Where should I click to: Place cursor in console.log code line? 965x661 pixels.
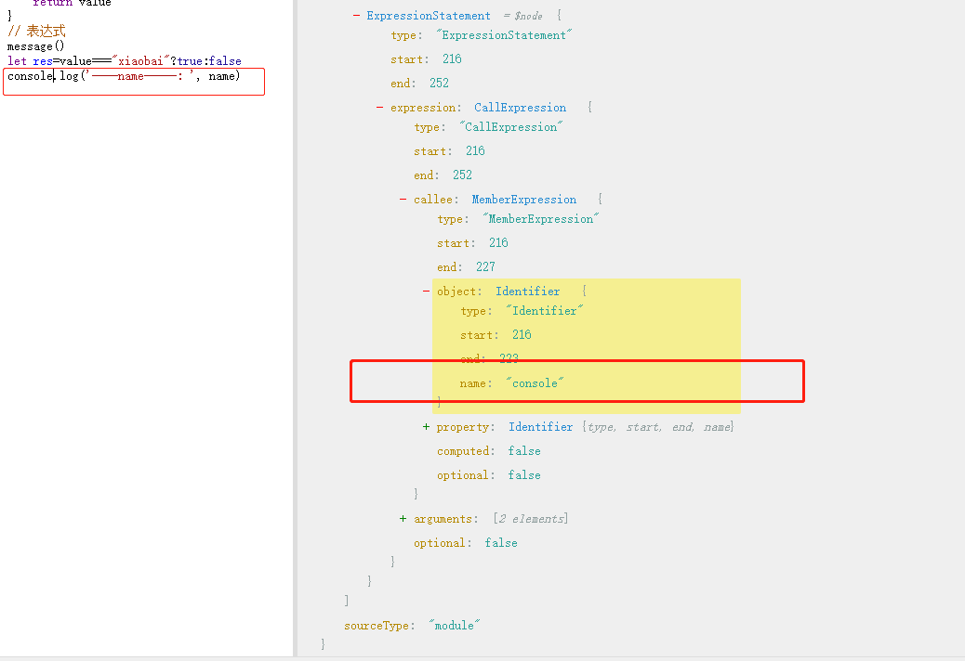tap(130, 76)
